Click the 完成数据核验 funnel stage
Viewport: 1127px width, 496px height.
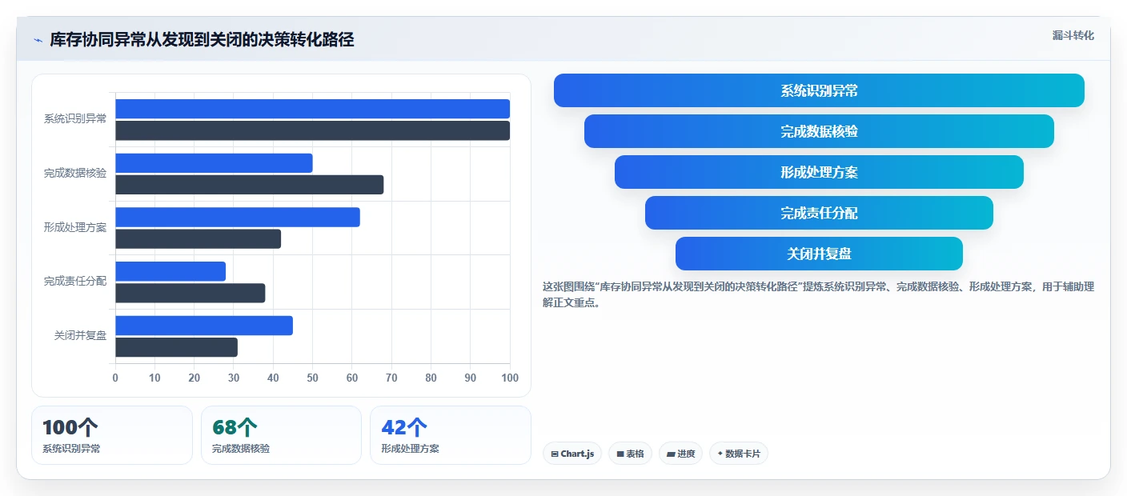pos(819,131)
